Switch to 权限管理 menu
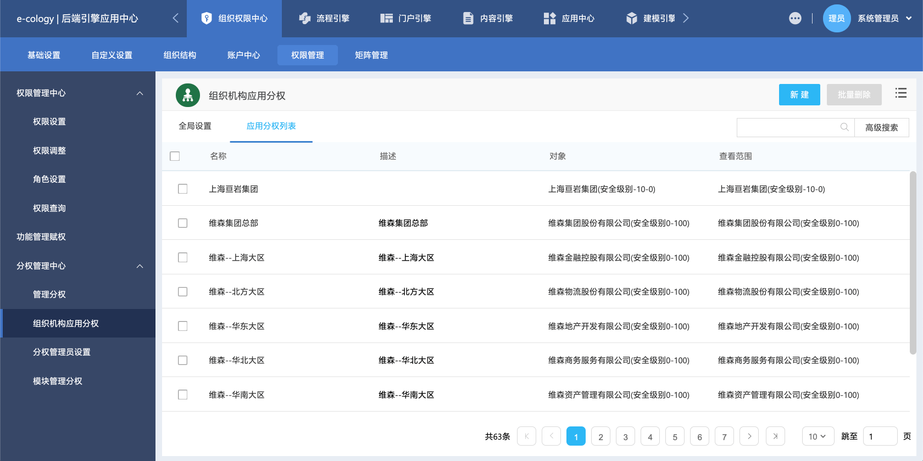 [x=308, y=55]
